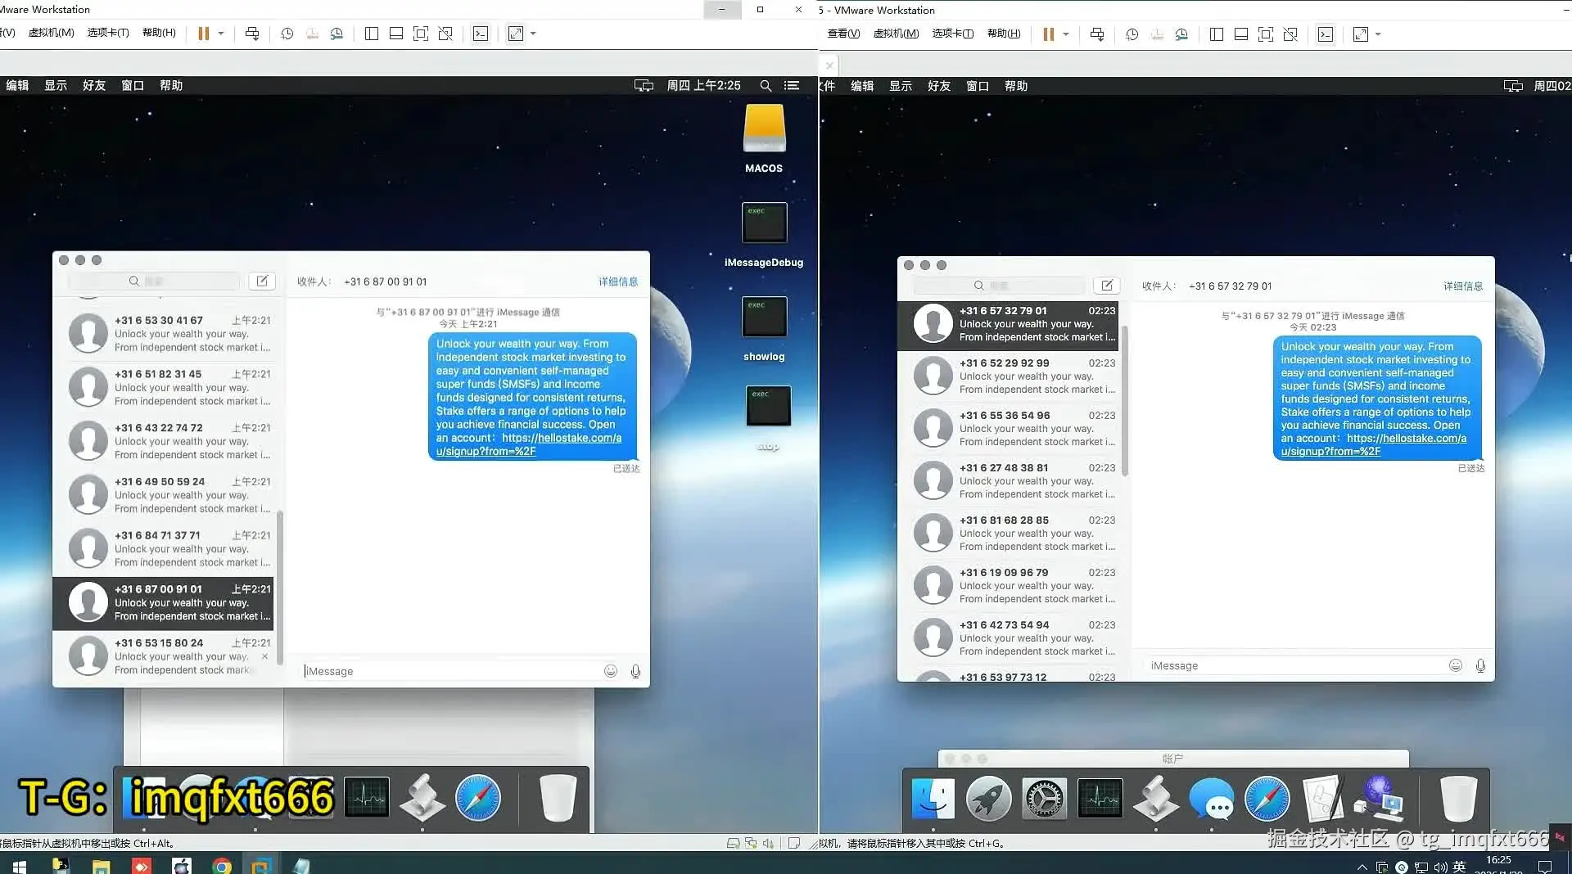Open 窗口 menu in right macOS menu bar

point(978,86)
